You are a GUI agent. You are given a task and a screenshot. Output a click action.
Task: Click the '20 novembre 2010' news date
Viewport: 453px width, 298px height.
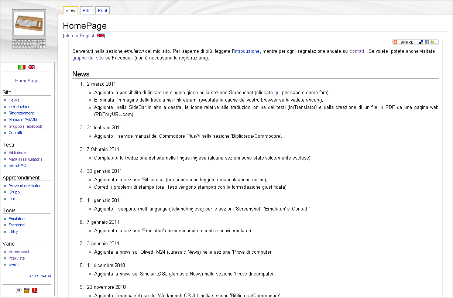click(x=106, y=287)
